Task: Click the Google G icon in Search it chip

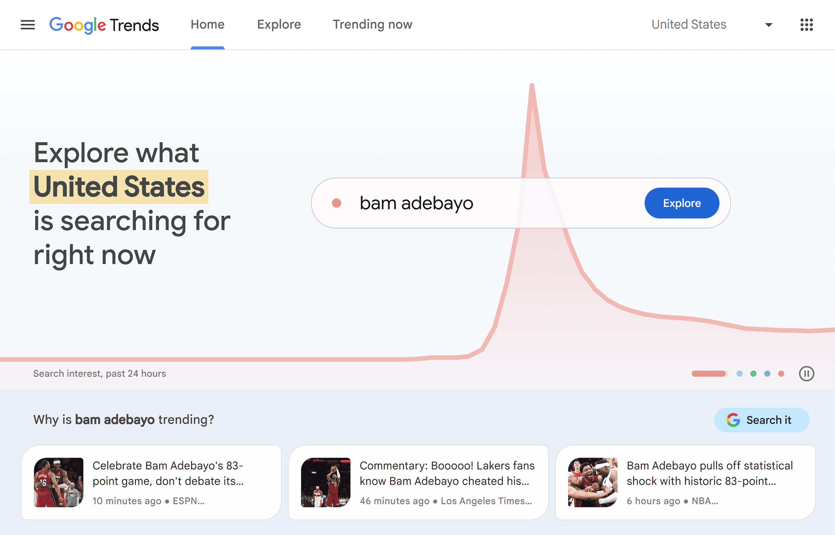Action: [x=733, y=420]
